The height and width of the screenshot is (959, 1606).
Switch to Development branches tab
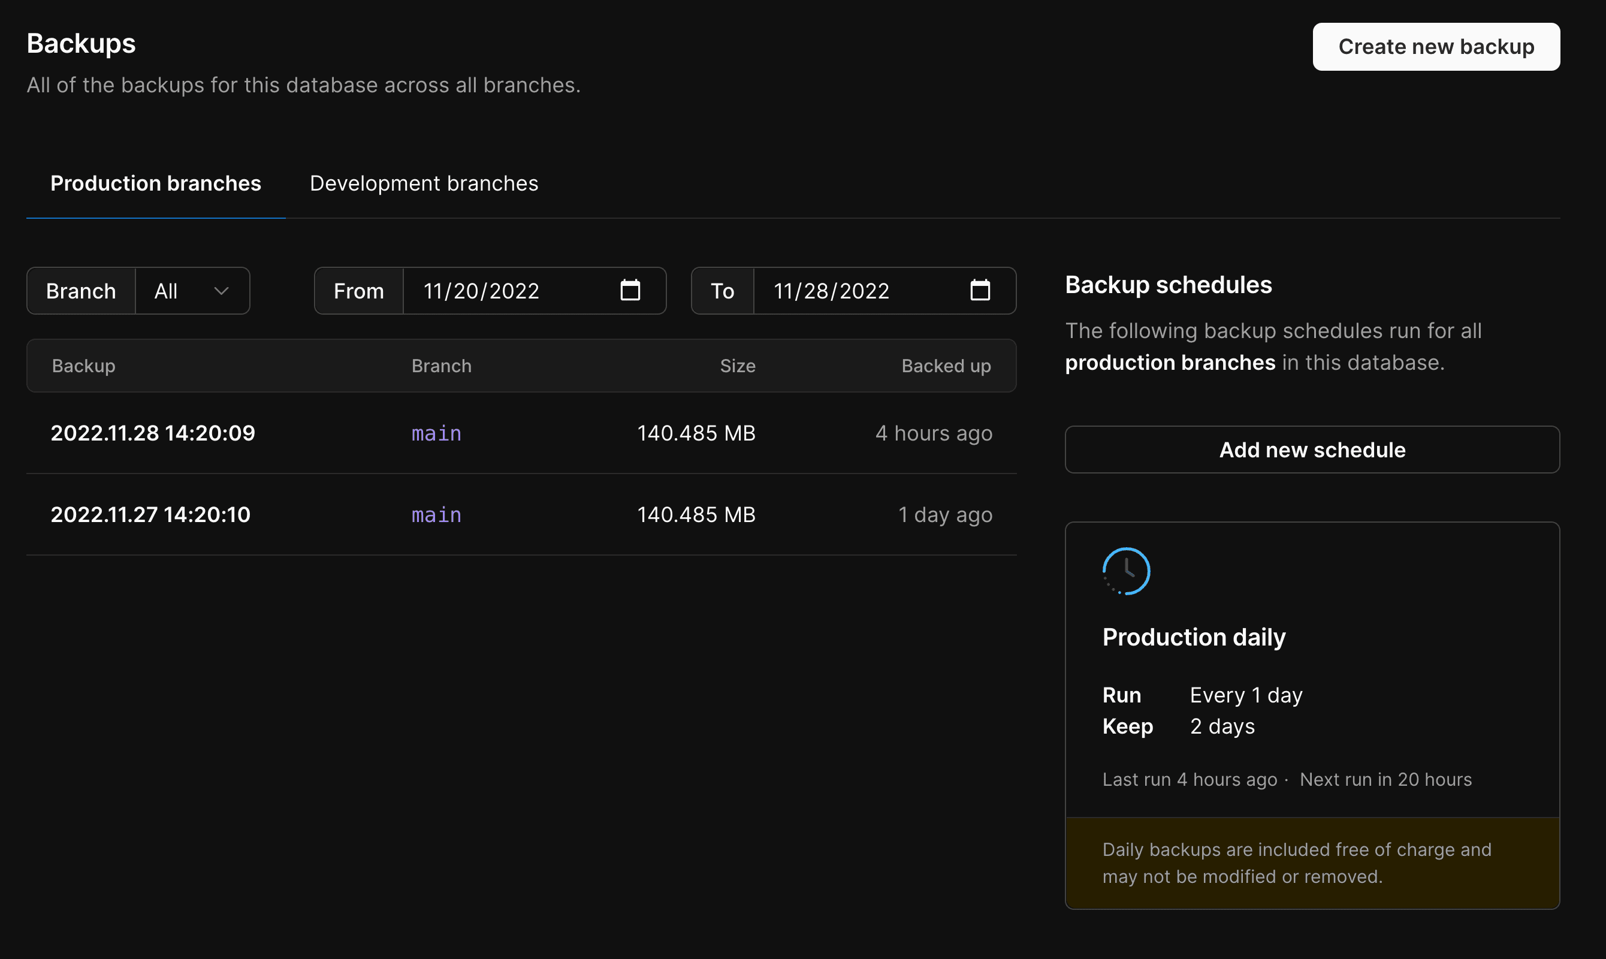tap(424, 182)
